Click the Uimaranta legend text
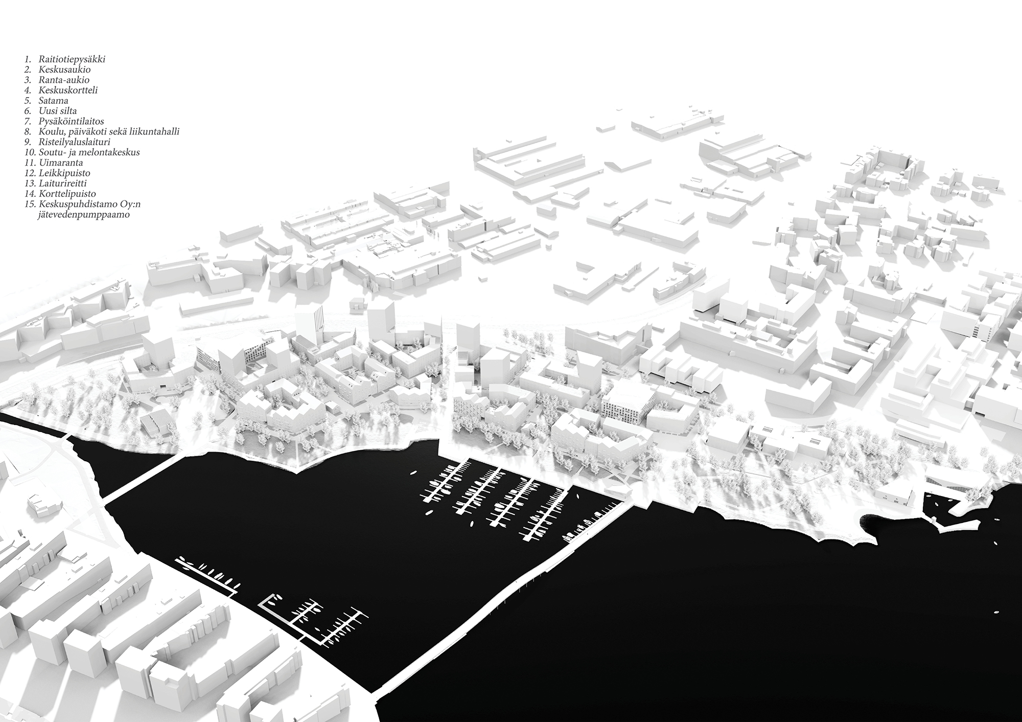Screen dimensions: 1022x722 tap(60, 163)
